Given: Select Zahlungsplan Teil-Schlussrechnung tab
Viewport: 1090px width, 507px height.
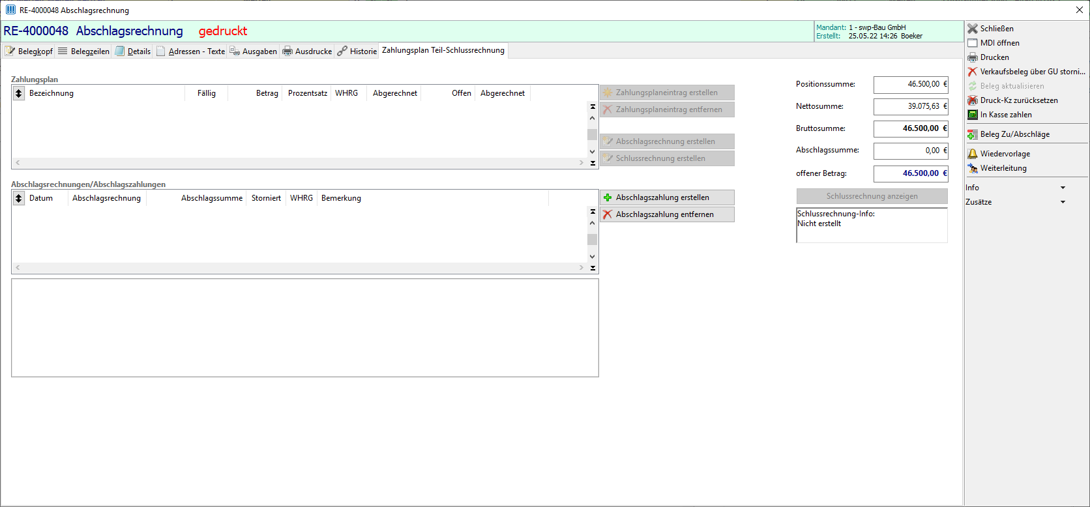Looking at the screenshot, I should (443, 50).
